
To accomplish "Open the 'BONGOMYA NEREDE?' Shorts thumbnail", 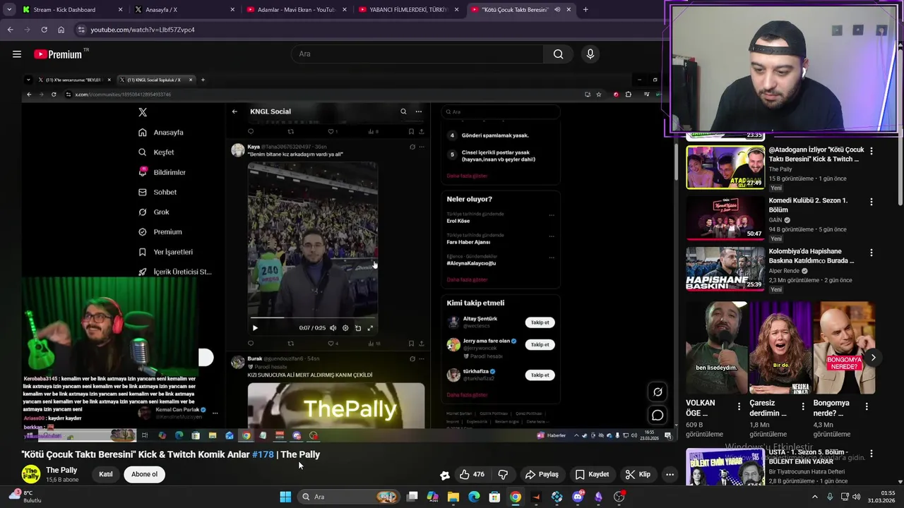I will 844,348.
